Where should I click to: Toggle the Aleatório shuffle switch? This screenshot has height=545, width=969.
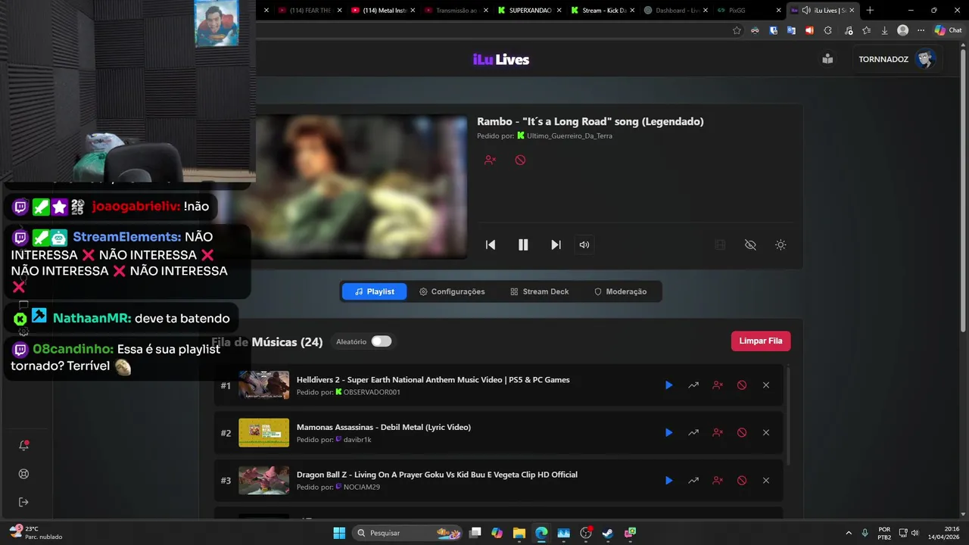click(382, 341)
